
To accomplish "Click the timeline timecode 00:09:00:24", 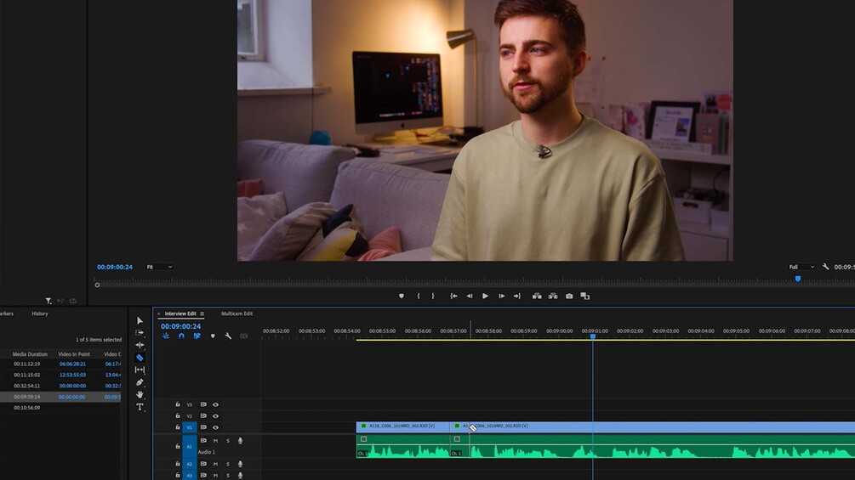I will pyautogui.click(x=180, y=326).
